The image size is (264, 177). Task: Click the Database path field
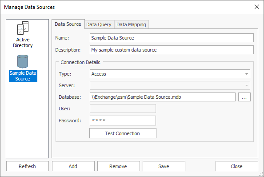pos(163,97)
